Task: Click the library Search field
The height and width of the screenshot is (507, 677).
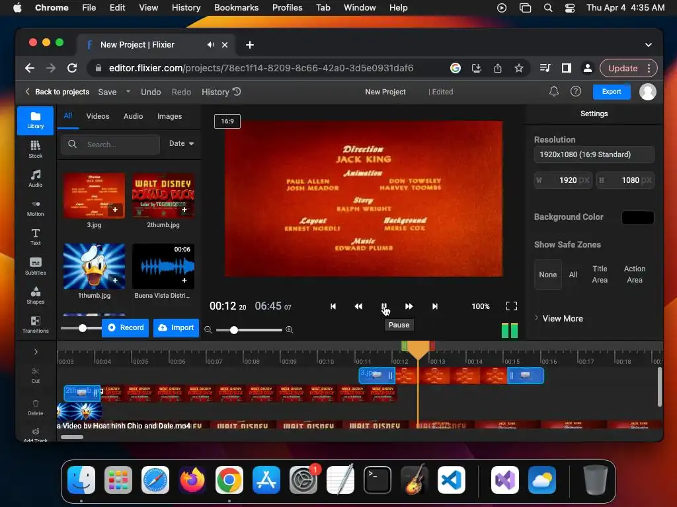Action: (x=110, y=145)
